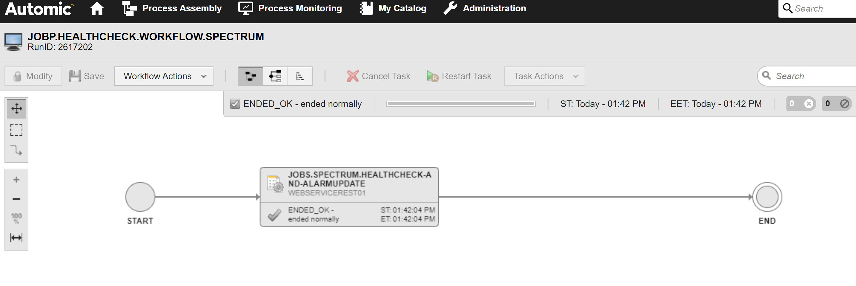This screenshot has width=856, height=286.
Task: Toggle the ENDED_OK status checkbox
Action: (x=235, y=104)
